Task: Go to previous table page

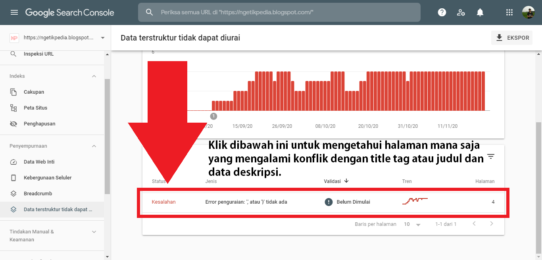Action: coord(474,224)
